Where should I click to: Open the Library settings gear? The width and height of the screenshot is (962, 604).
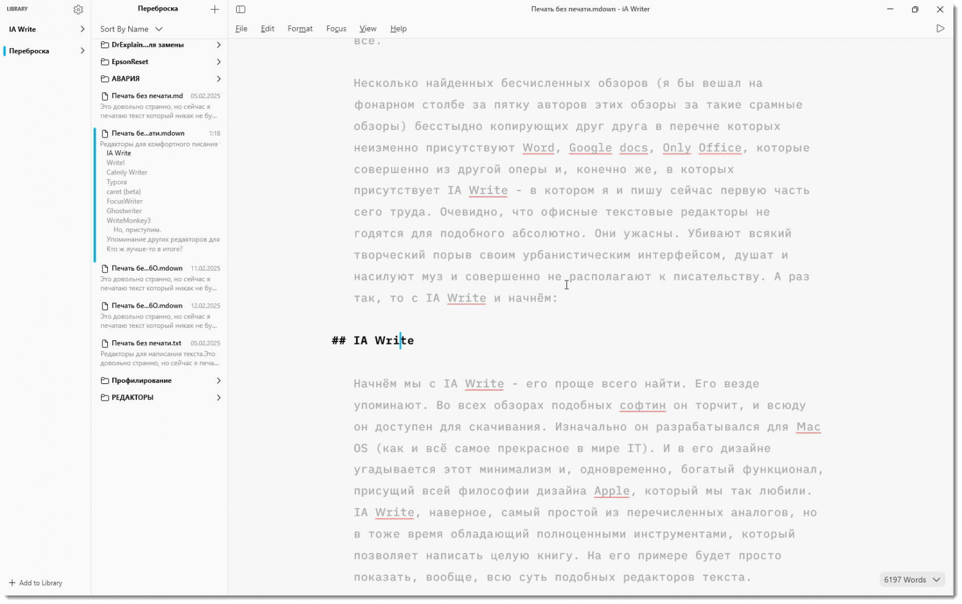tap(78, 9)
